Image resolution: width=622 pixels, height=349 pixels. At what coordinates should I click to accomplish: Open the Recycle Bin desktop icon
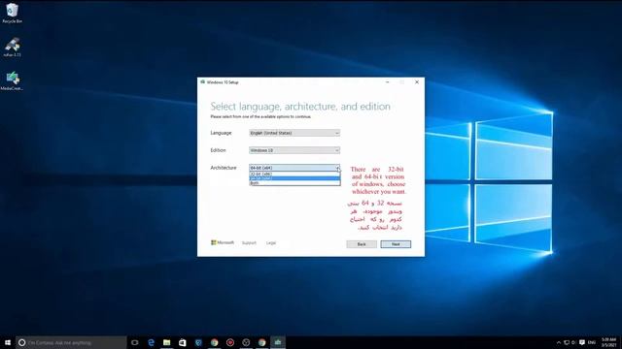[x=12, y=13]
